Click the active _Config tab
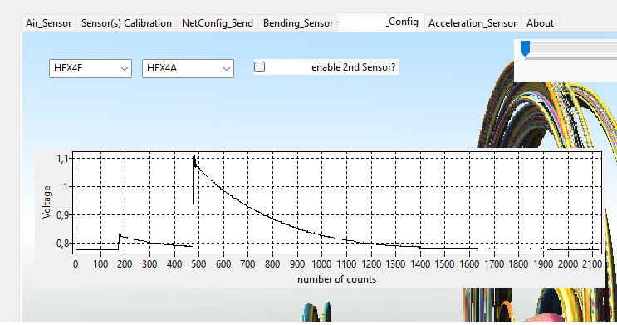Screen dimensions: 617x325 [x=380, y=22]
